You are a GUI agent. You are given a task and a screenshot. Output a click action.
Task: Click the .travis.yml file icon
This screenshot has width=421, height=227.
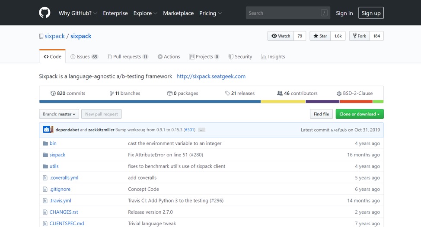click(45, 201)
